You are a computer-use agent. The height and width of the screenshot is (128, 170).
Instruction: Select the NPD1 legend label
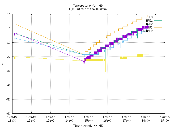point(149,21)
